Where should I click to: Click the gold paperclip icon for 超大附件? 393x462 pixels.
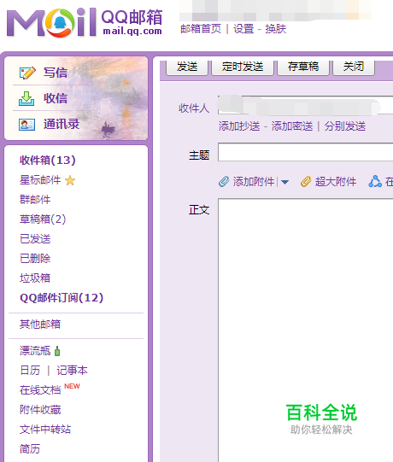[x=306, y=182]
